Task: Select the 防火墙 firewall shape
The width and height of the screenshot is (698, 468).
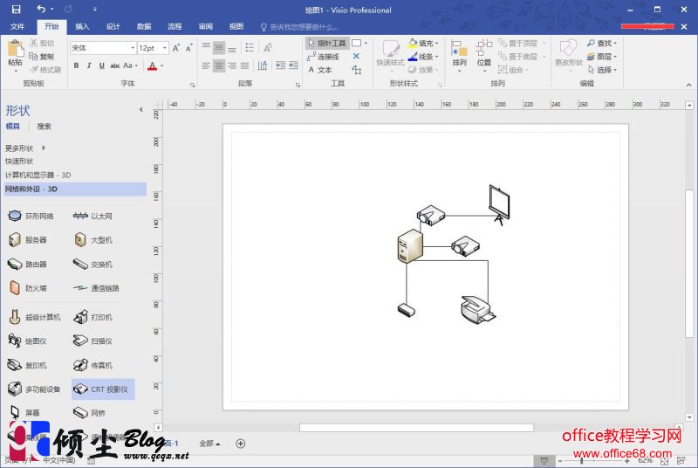Action: [27, 288]
